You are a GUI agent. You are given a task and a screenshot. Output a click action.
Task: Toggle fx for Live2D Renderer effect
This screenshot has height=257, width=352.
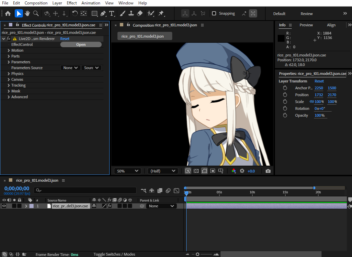[x=9, y=39]
